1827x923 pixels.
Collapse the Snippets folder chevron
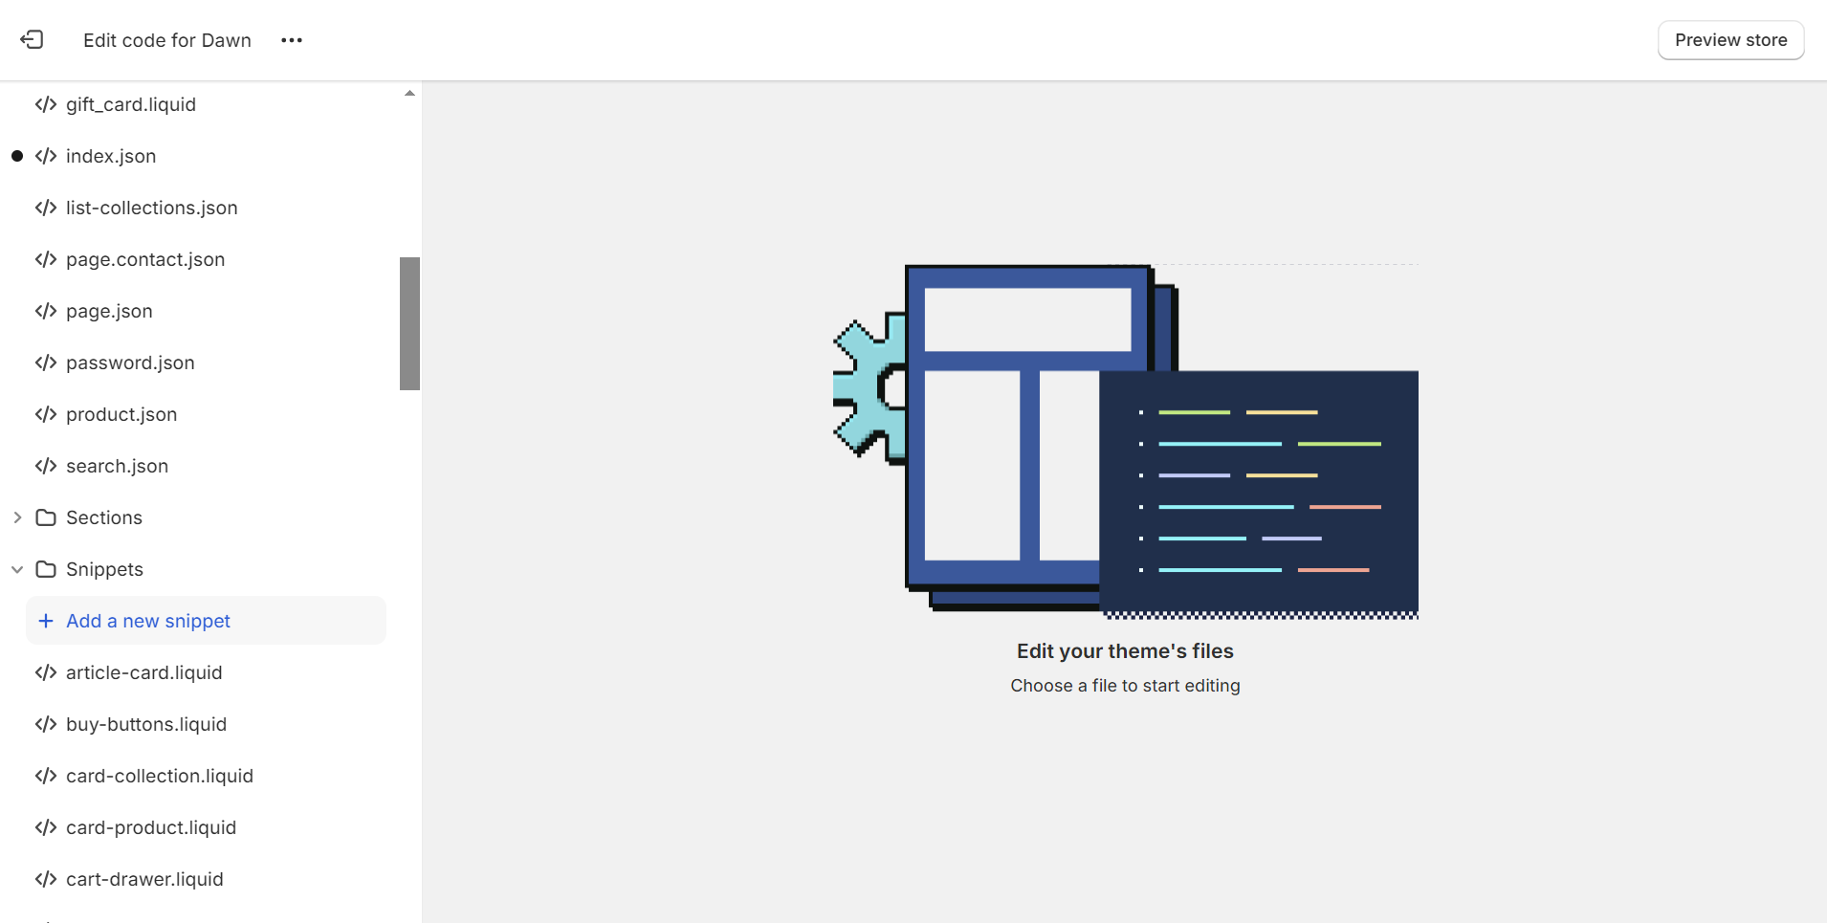17,569
